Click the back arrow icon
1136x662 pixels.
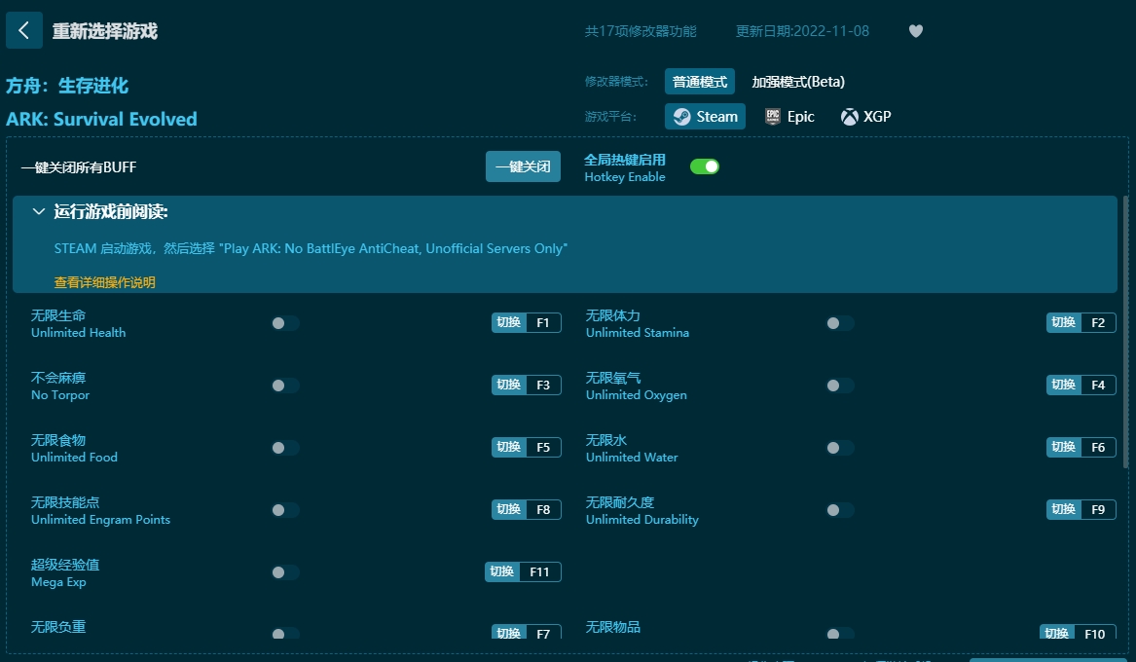24,30
